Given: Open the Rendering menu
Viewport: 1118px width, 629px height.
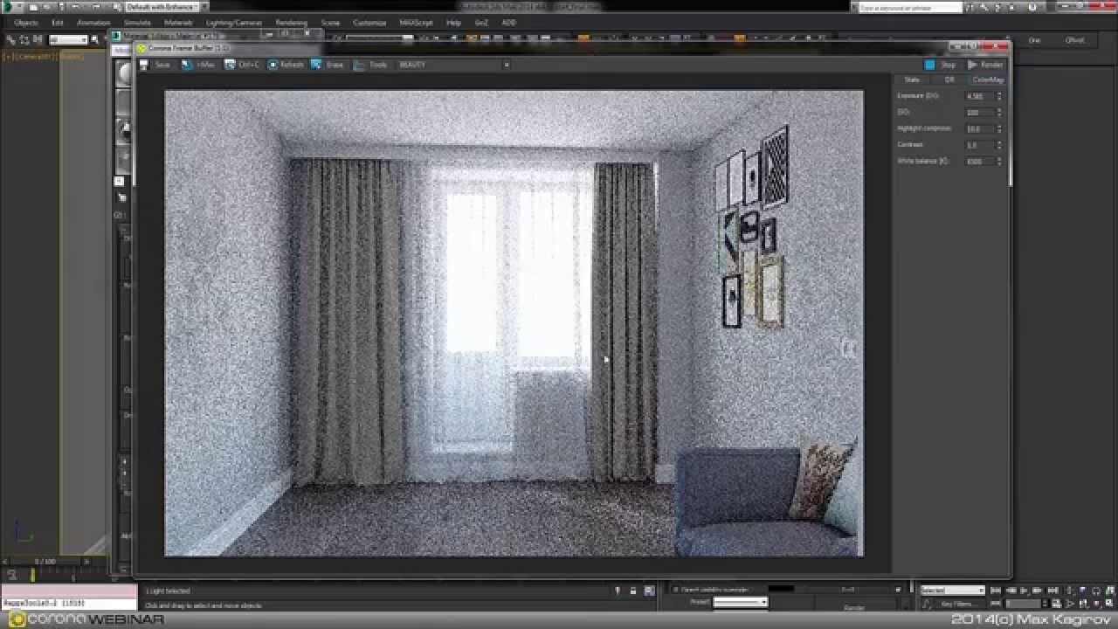Looking at the screenshot, I should (292, 23).
